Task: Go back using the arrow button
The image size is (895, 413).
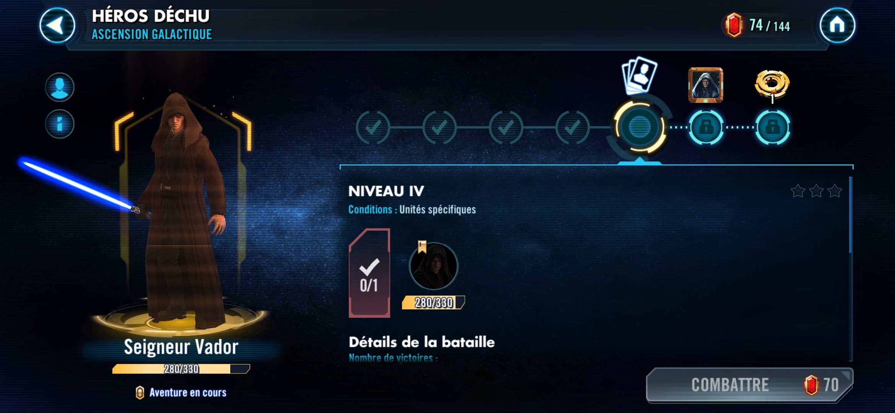Action: [x=57, y=25]
